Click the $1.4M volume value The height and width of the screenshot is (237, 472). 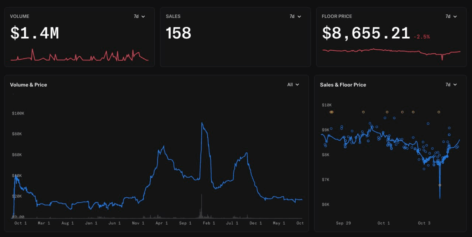click(x=35, y=33)
